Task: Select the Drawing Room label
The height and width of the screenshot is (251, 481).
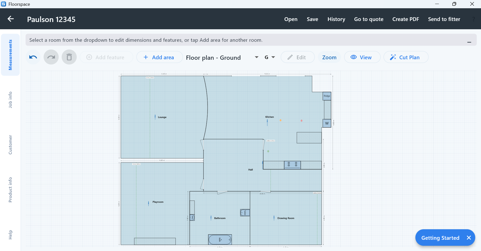Action: point(286,218)
